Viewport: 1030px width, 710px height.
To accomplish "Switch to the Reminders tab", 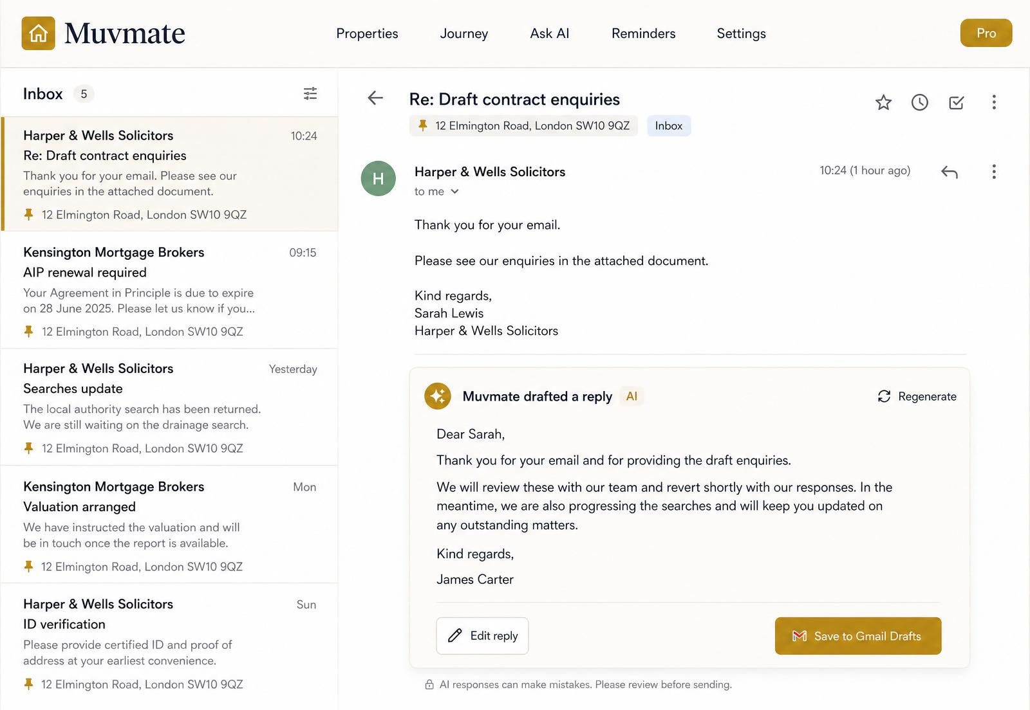I will pyautogui.click(x=643, y=33).
